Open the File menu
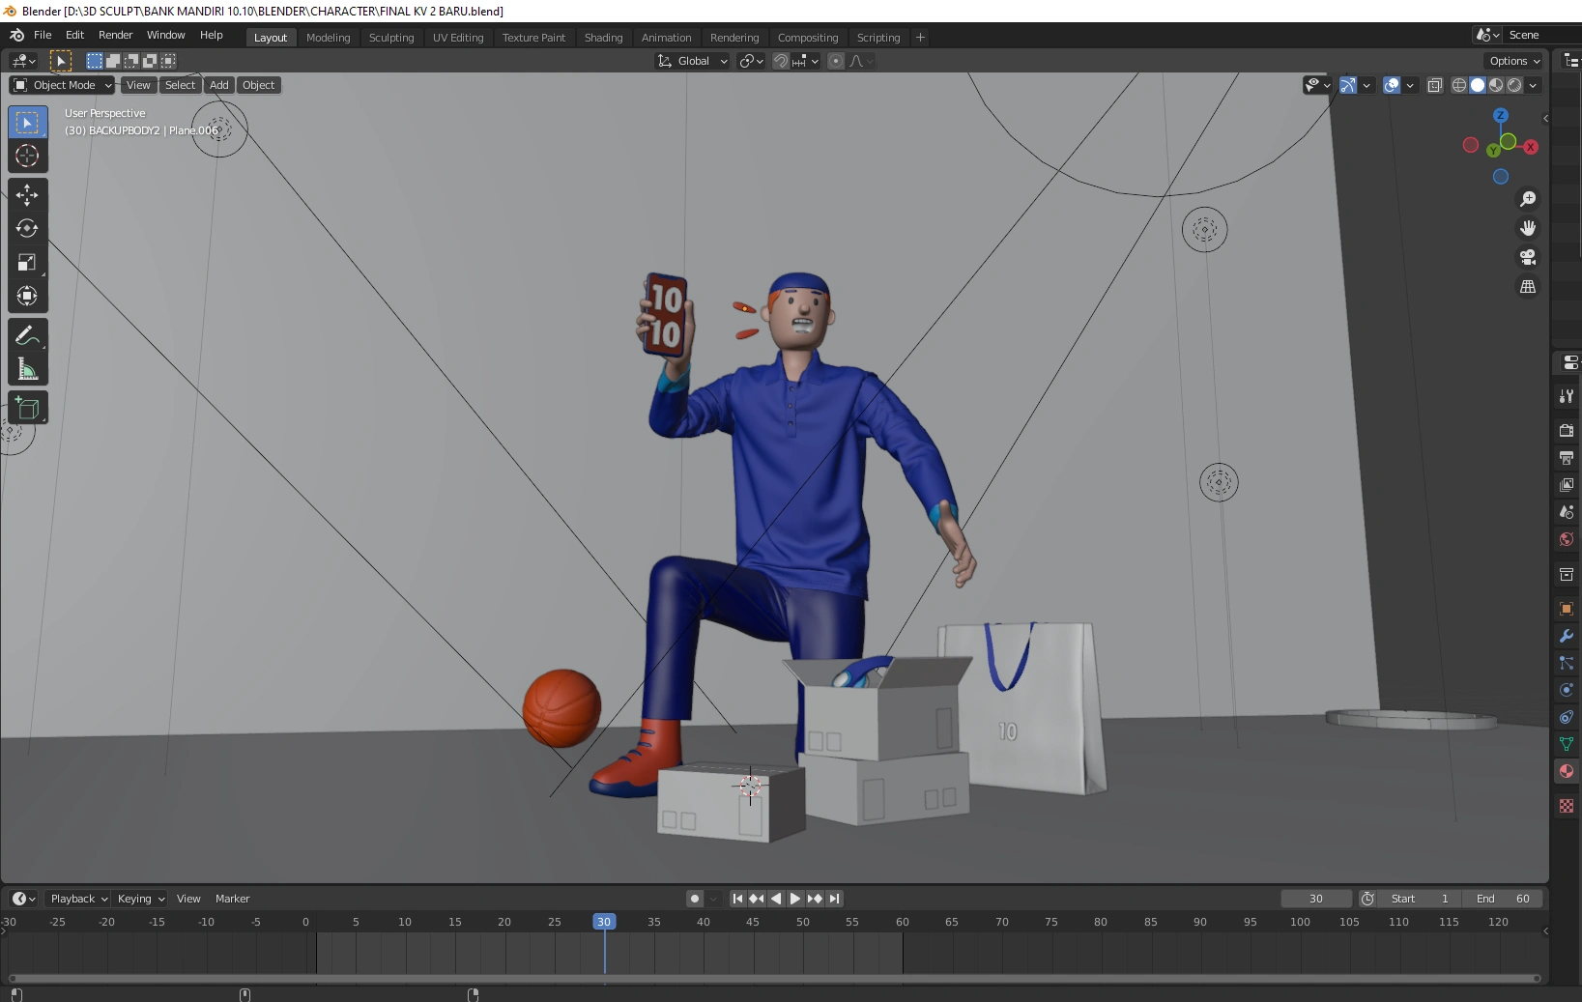This screenshot has width=1582, height=1002. click(43, 35)
